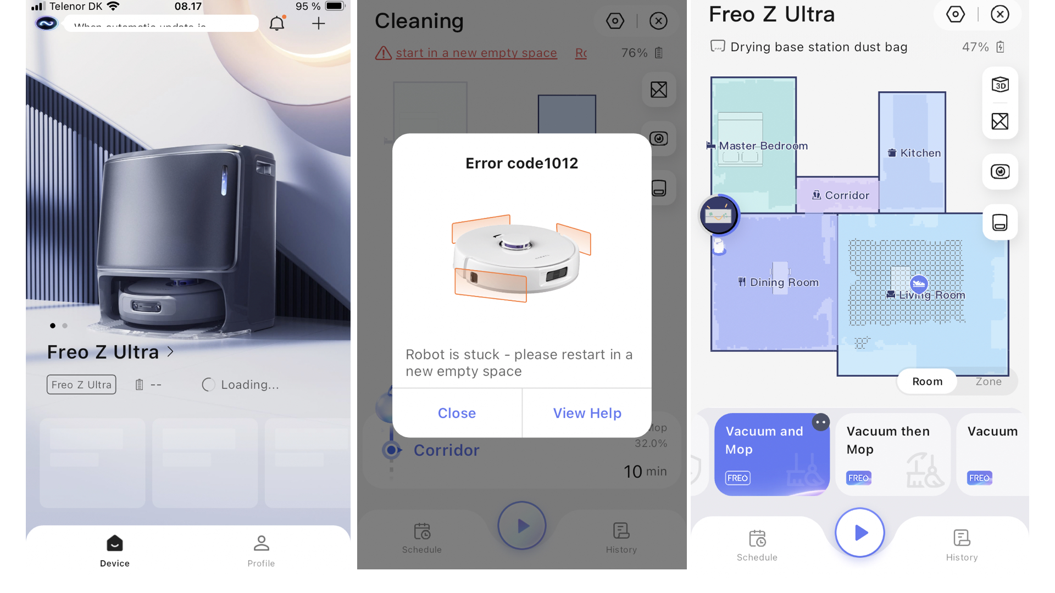Toggle Corridor room selection on map

(841, 195)
